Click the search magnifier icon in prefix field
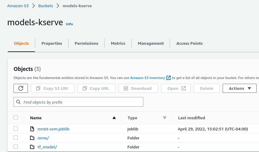Image resolution: width=259 pixels, height=152 pixels. tap(19, 102)
